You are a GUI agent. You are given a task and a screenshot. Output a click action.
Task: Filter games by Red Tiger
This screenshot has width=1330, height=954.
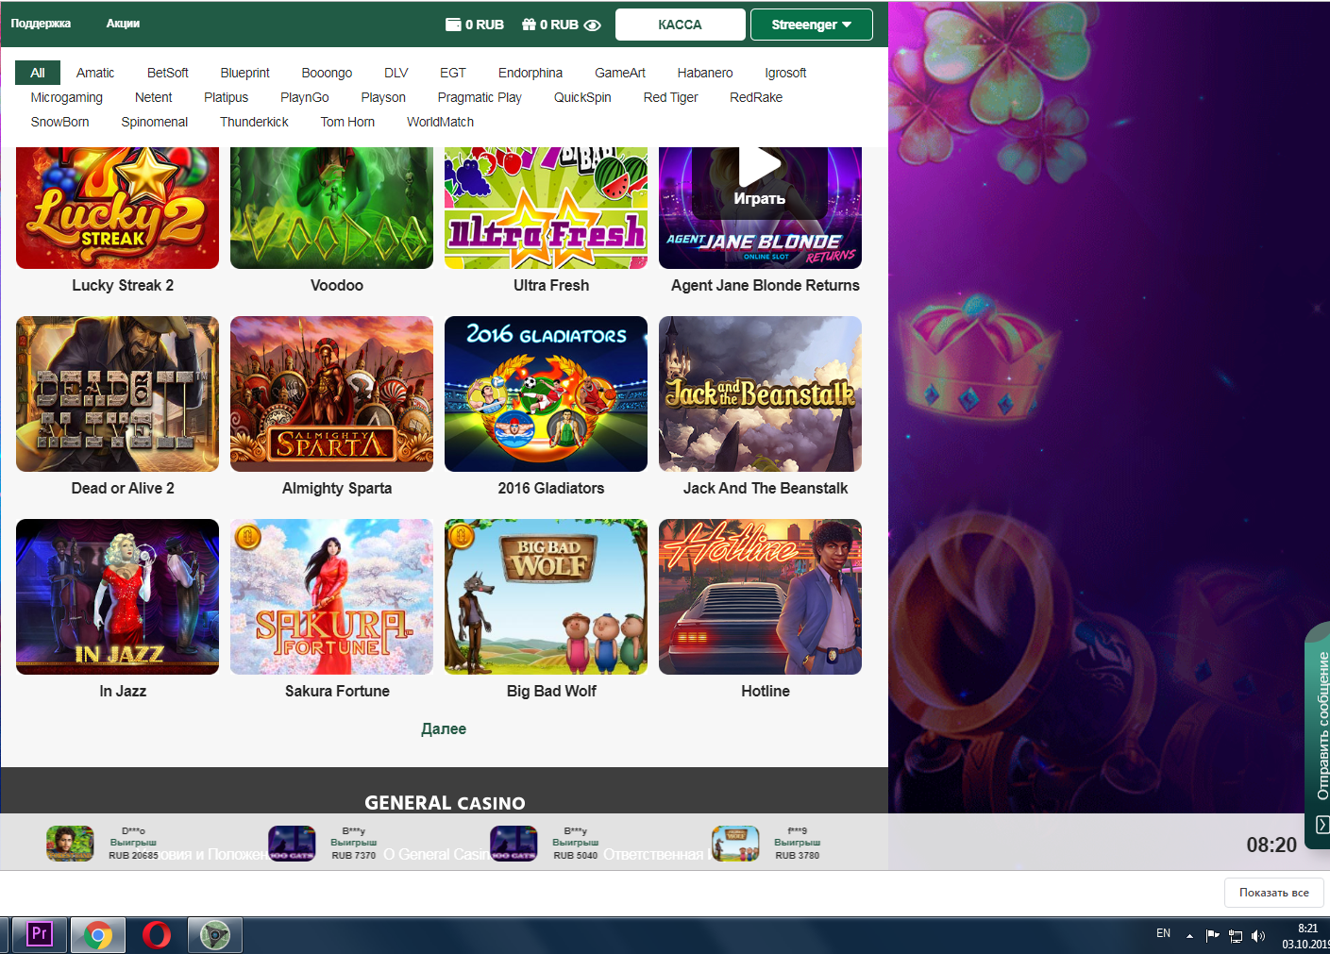[671, 97]
